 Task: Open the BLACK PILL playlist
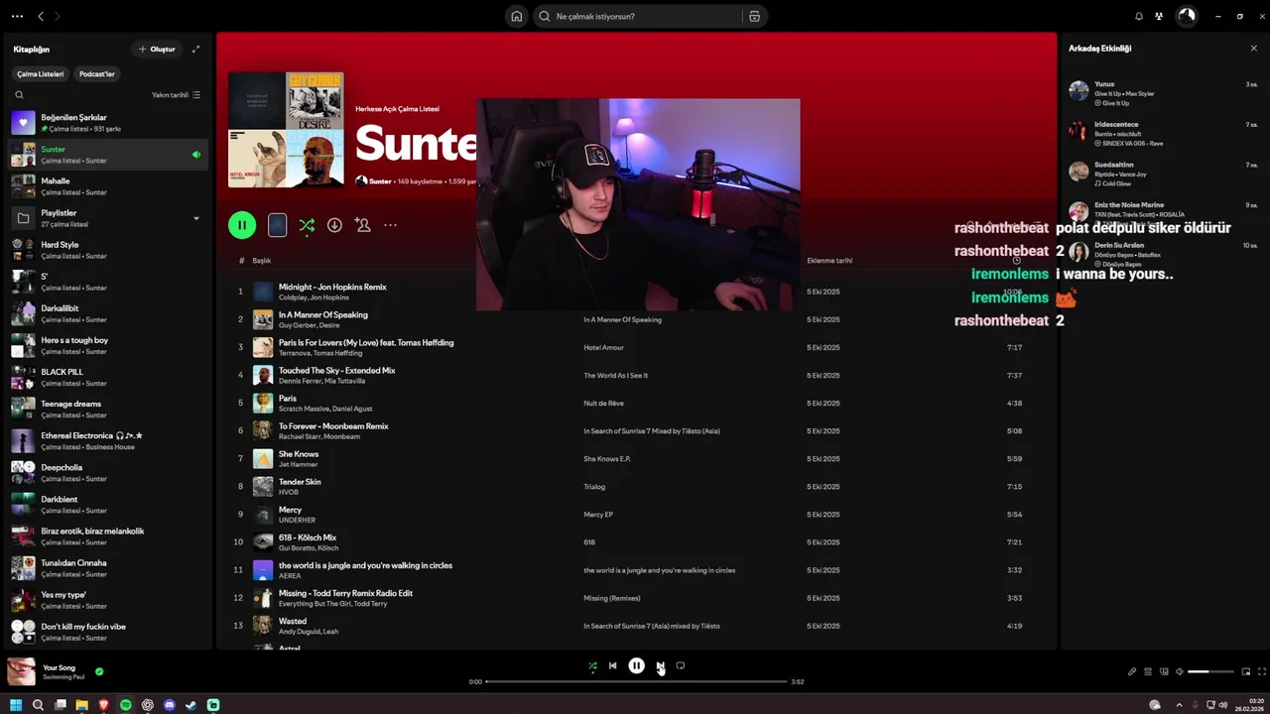[109, 377]
